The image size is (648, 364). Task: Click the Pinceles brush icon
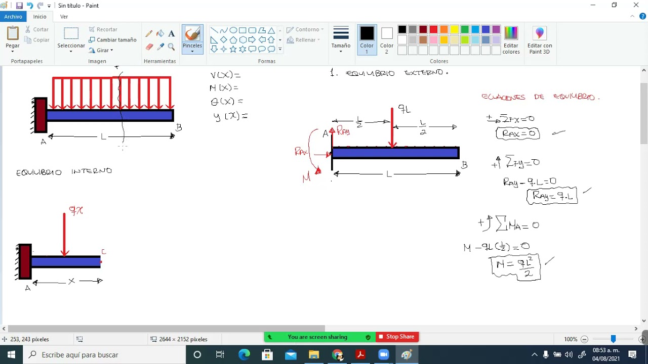pyautogui.click(x=192, y=33)
